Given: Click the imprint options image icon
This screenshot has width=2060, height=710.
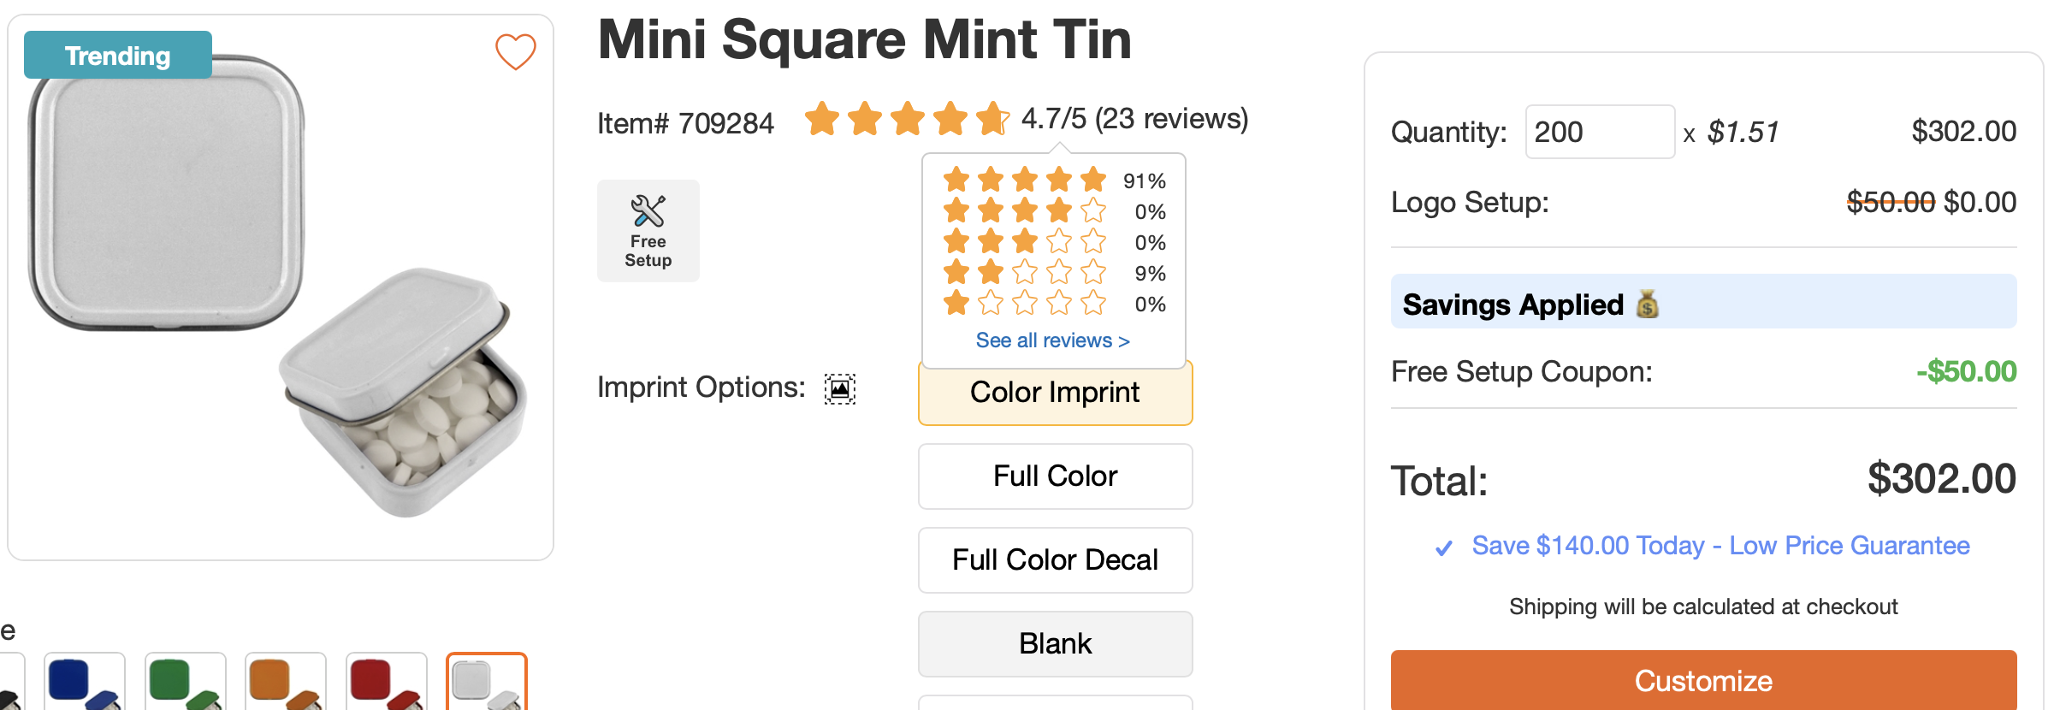Looking at the screenshot, I should pos(839,388).
